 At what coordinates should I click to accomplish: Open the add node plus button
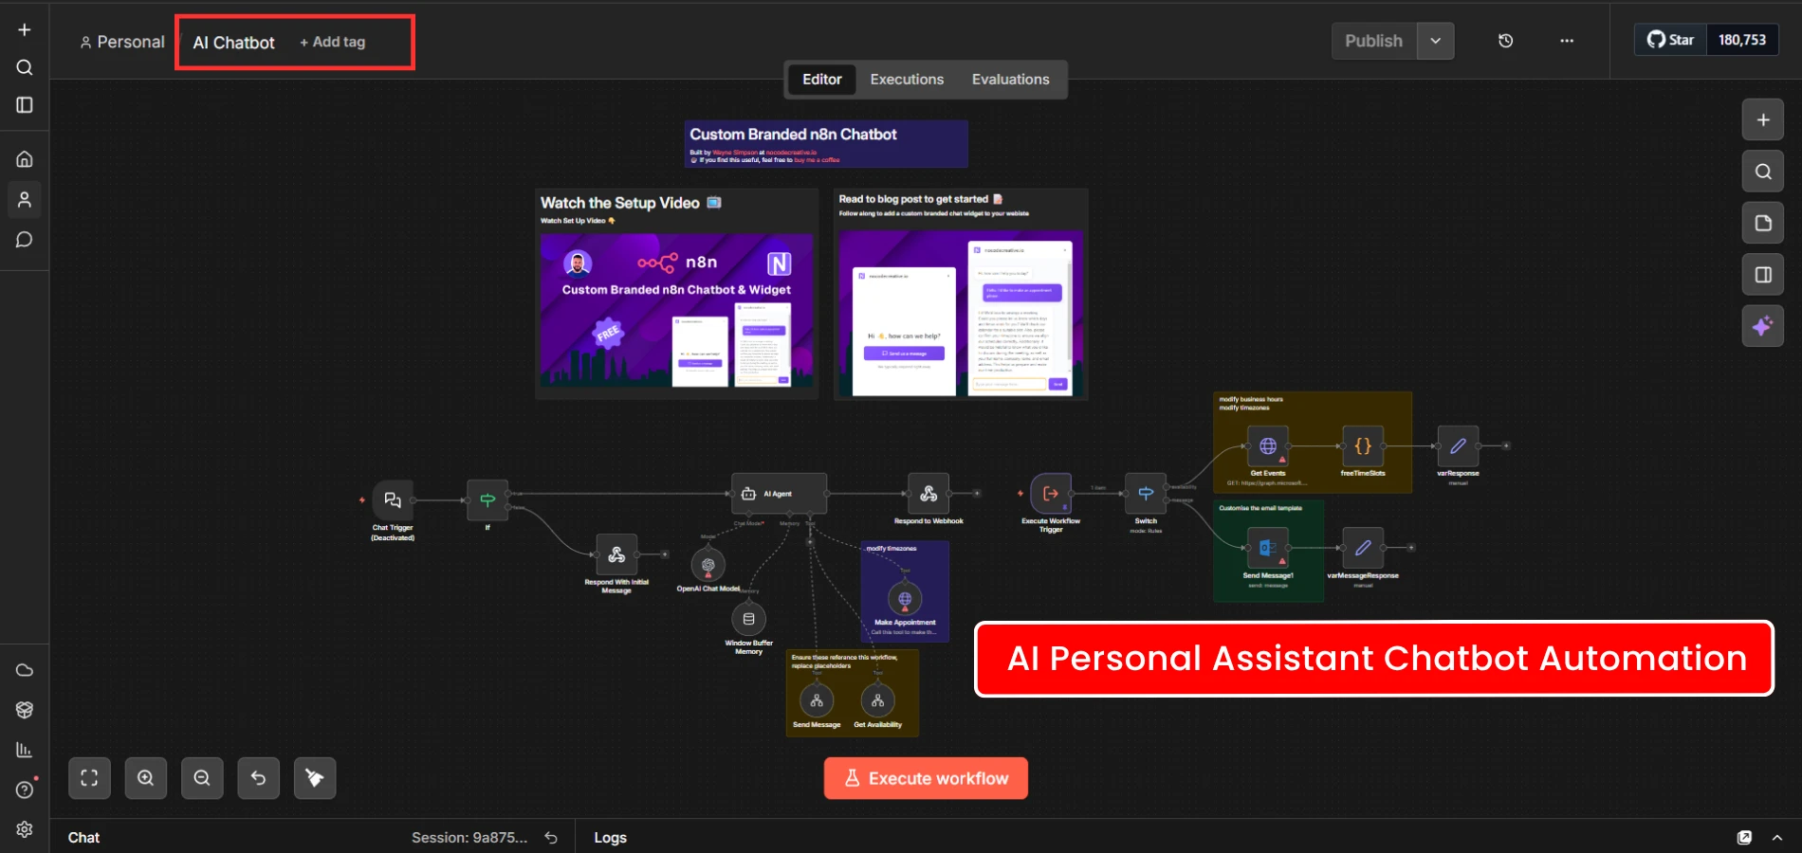point(1762,120)
